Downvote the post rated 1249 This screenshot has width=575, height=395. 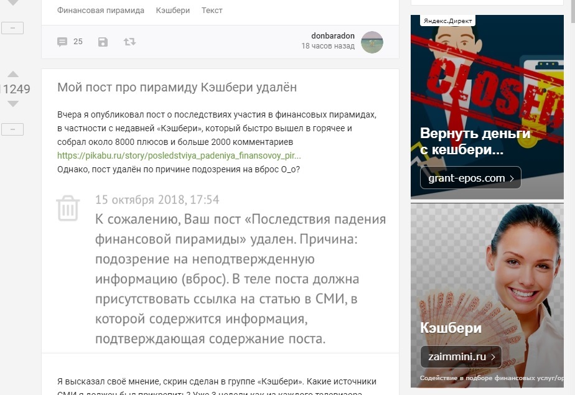click(x=12, y=104)
